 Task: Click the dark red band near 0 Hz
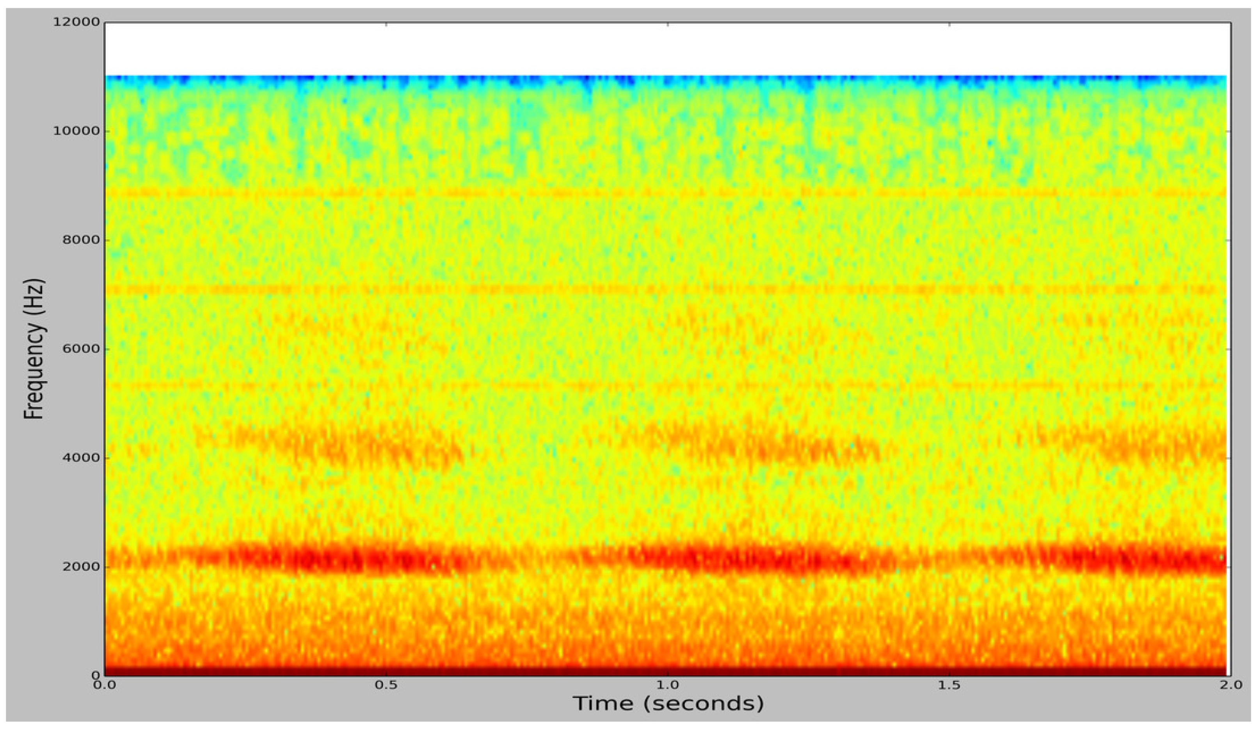point(666,671)
